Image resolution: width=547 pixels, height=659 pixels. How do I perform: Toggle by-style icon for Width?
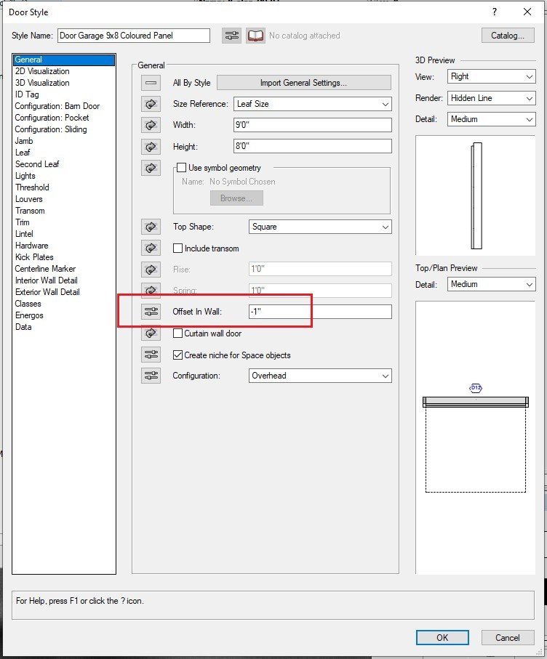pos(151,125)
